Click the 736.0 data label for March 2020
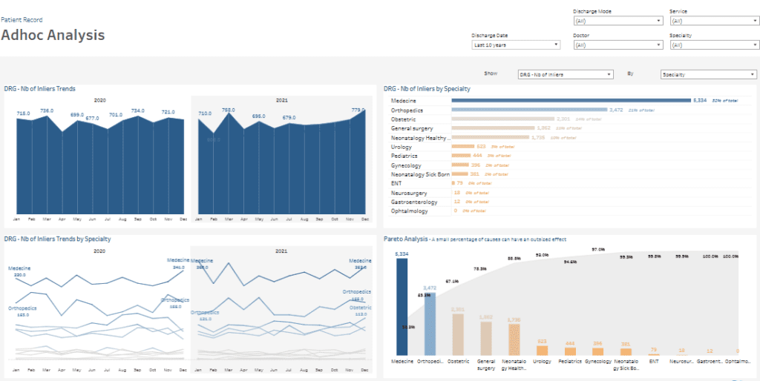The height and width of the screenshot is (381, 760). 47,110
